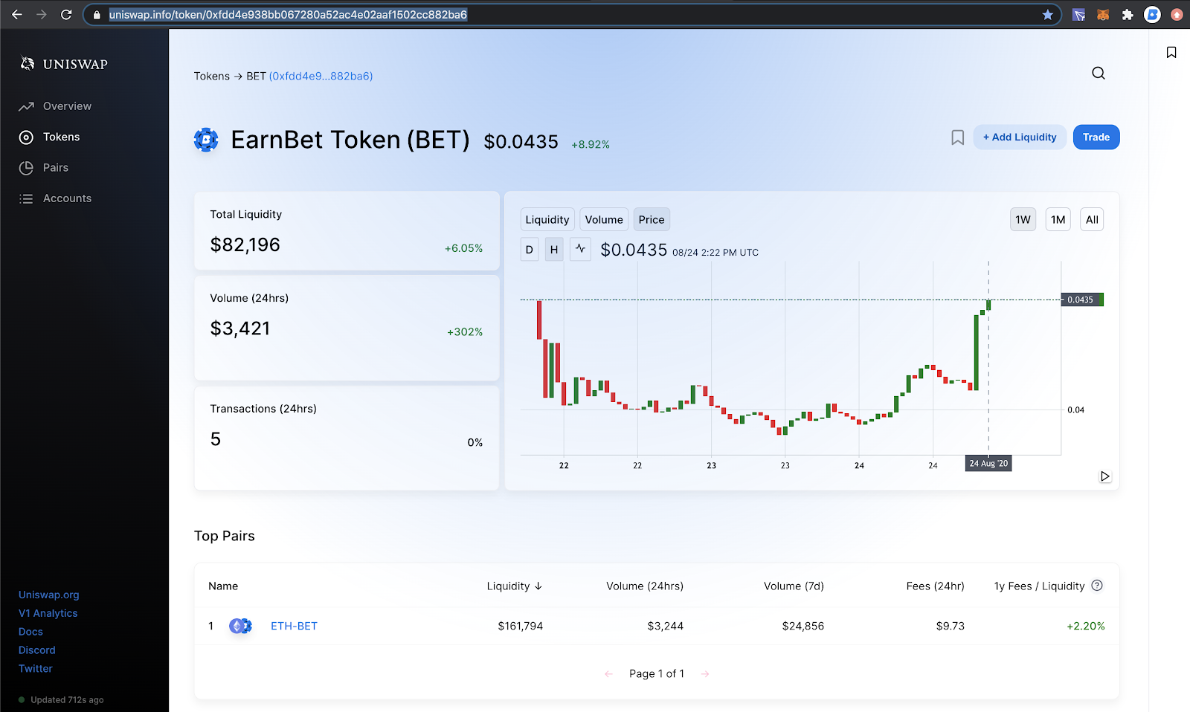
Task: Set chart timeframe to 1M
Action: (x=1058, y=219)
